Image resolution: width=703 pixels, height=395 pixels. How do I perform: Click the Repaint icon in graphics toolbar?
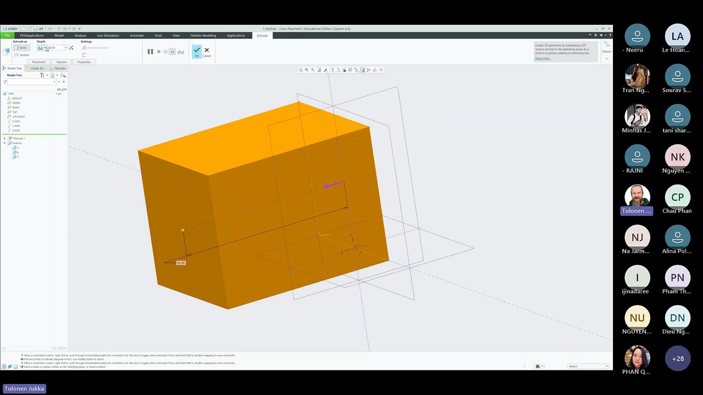pos(319,70)
